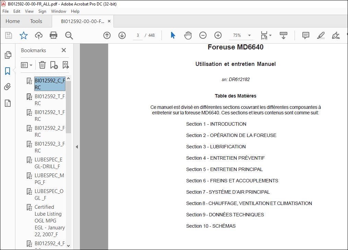This screenshot has height=250, width=348.
Task: Click bookmarks scrollbar down arrow
Action: [x=68, y=246]
